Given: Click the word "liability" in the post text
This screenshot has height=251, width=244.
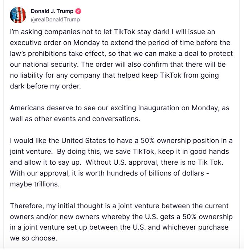Looking at the screenshot, I should pyautogui.click(x=32, y=75).
